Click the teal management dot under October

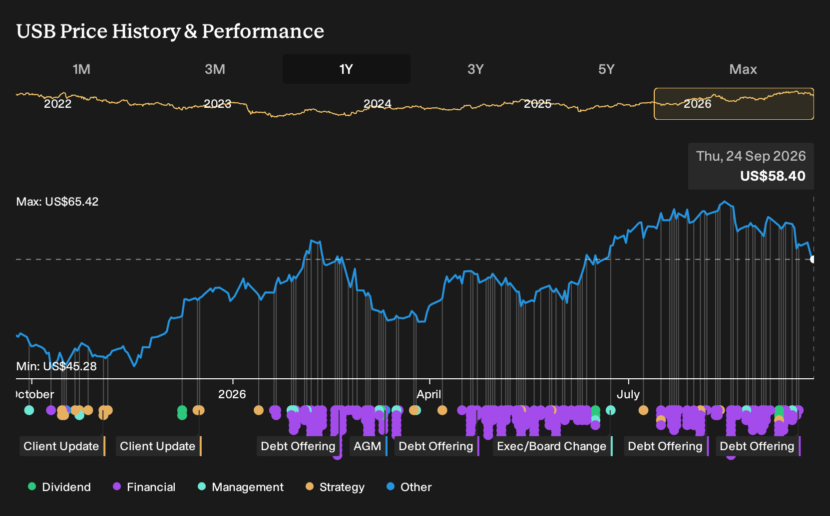(29, 410)
